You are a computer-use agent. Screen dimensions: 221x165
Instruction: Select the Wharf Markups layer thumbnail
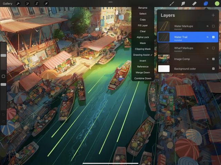point(164,48)
